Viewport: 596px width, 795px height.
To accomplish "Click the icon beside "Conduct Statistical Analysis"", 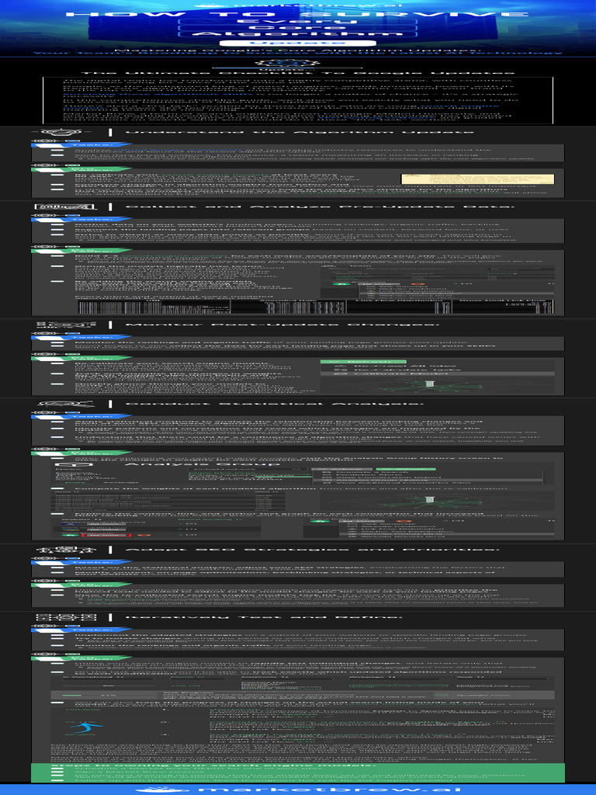I will click(66, 404).
